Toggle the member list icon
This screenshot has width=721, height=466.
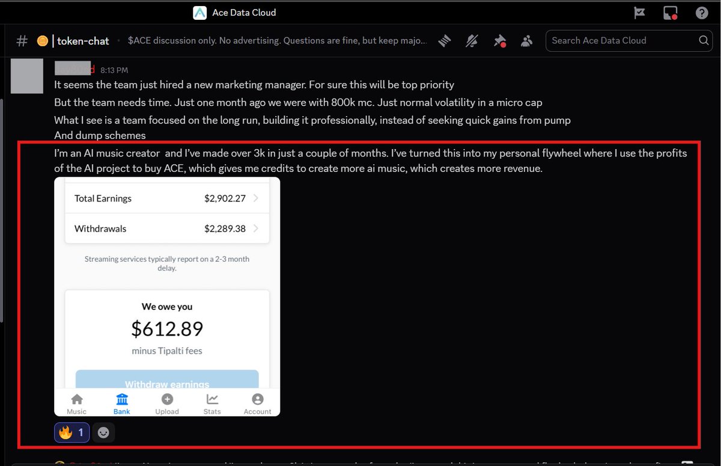(527, 40)
